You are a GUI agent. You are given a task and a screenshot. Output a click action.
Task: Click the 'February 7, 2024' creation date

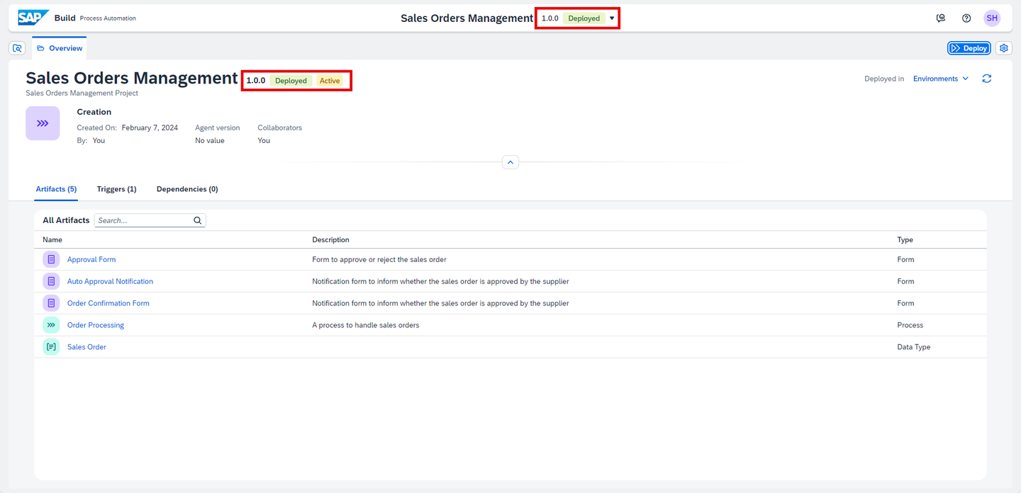pos(150,127)
